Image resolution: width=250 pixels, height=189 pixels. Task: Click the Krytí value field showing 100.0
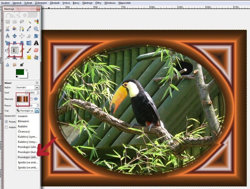pyautogui.click(x=33, y=92)
